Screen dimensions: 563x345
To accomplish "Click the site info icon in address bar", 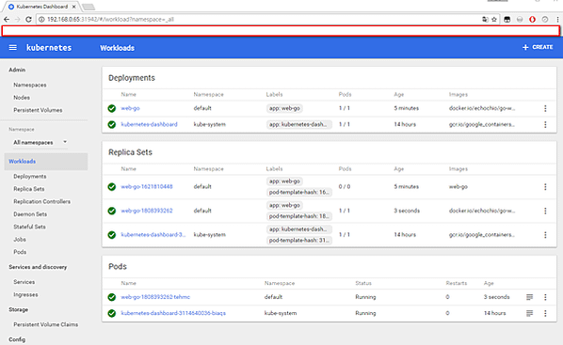I will pyautogui.click(x=41, y=20).
